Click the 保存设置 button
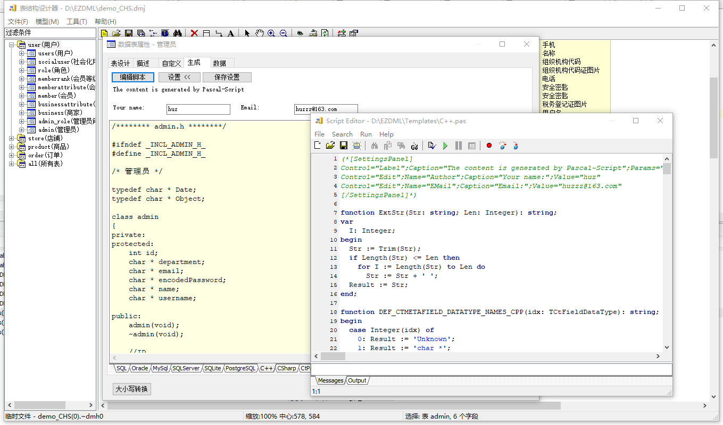This screenshot has height=425, width=723. click(x=227, y=77)
